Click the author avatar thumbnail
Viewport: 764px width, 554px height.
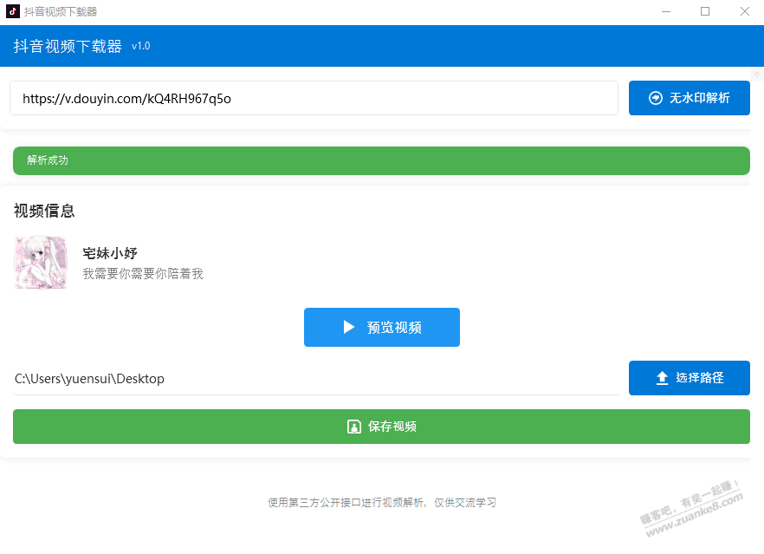pyautogui.click(x=41, y=263)
